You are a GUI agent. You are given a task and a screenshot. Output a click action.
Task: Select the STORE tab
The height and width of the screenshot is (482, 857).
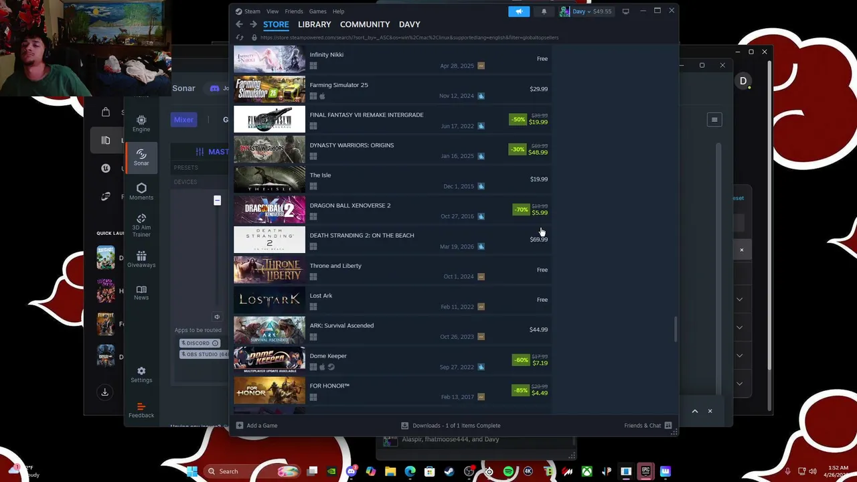pyautogui.click(x=276, y=24)
